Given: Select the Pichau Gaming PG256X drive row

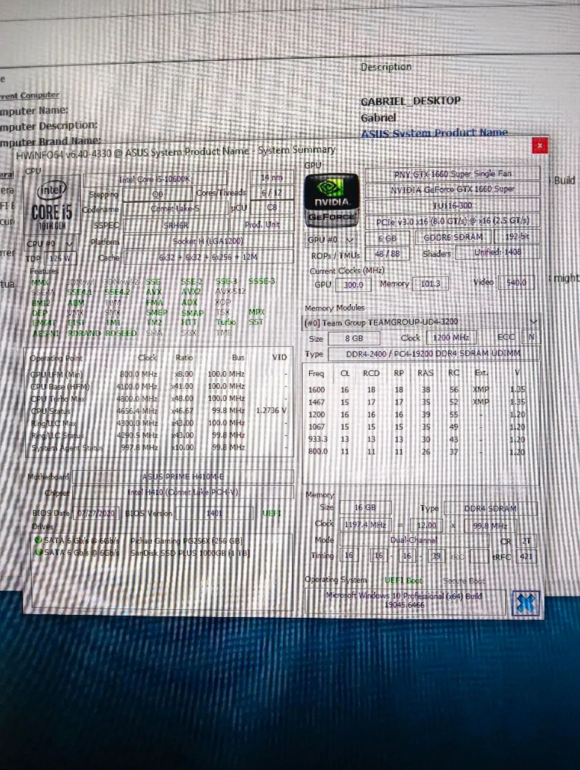Looking at the screenshot, I should (x=142, y=541).
